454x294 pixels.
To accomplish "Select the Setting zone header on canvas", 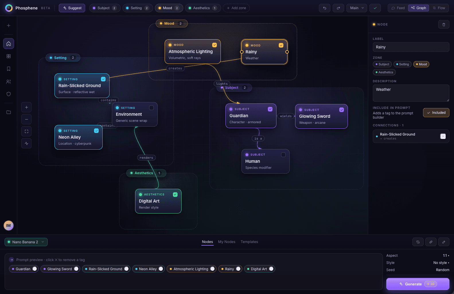I will (x=63, y=58).
